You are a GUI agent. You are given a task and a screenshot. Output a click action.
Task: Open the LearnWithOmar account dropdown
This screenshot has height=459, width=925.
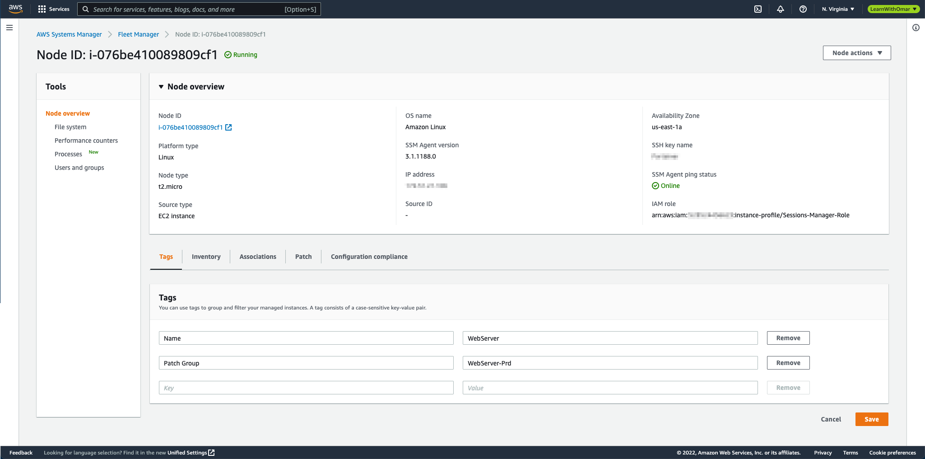pyautogui.click(x=893, y=9)
